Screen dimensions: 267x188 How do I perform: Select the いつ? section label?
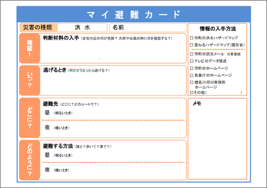click(x=30, y=79)
